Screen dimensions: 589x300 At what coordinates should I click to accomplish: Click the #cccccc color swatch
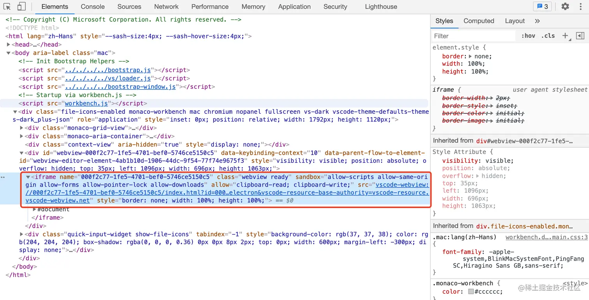[471, 292]
